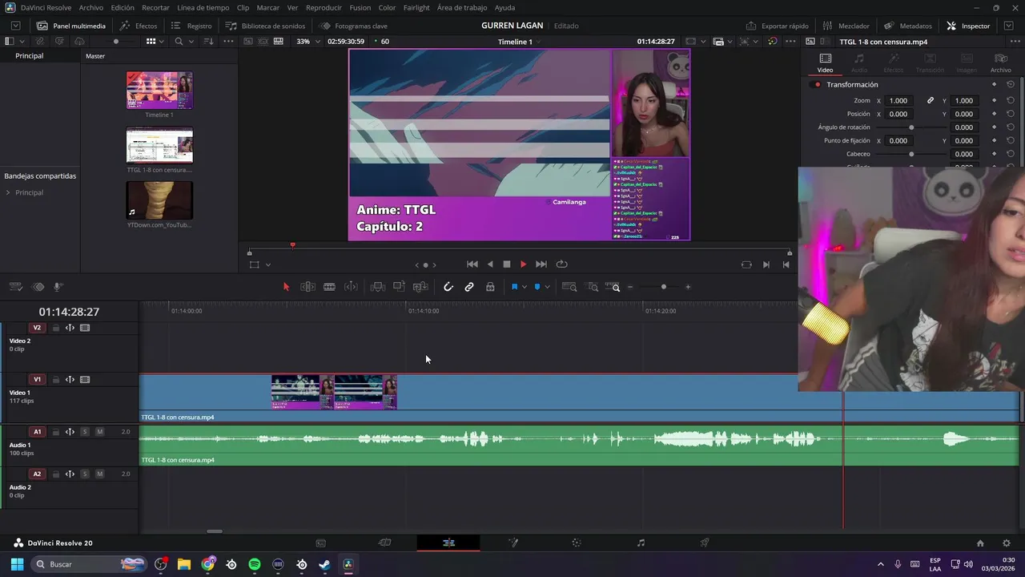Click the blue marker icon

[x=537, y=287]
